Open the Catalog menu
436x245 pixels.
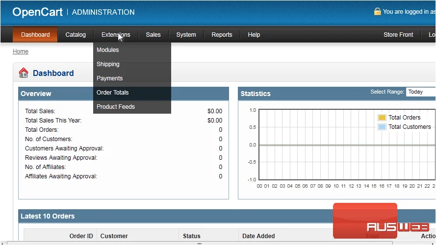76,35
